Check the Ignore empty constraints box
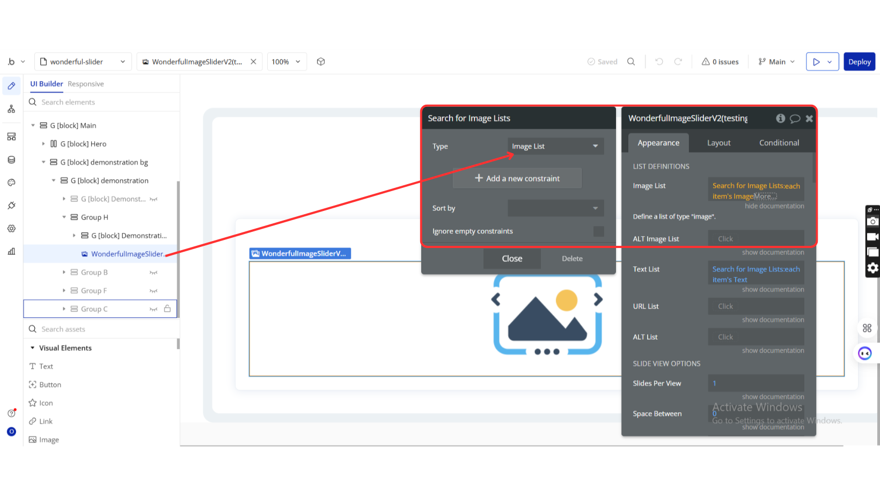The image size is (880, 496). tap(599, 231)
